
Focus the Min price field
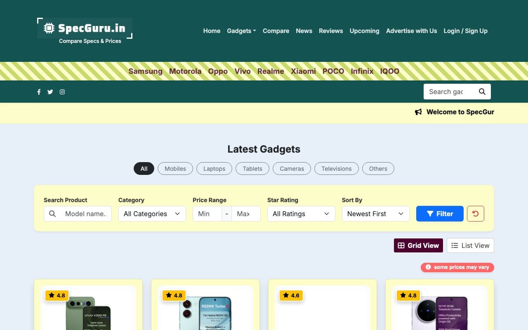(x=207, y=214)
